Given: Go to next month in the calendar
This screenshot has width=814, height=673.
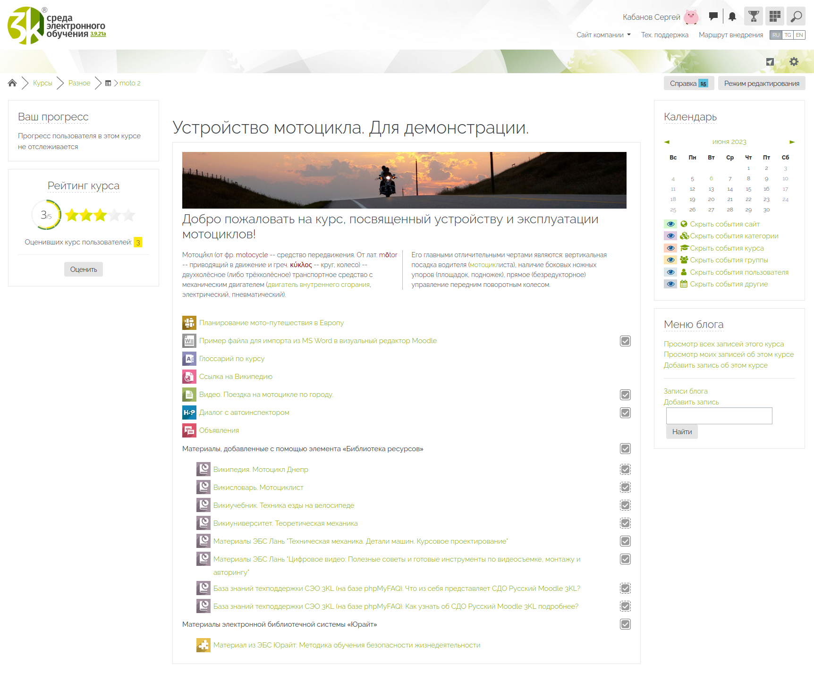Looking at the screenshot, I should [x=792, y=142].
